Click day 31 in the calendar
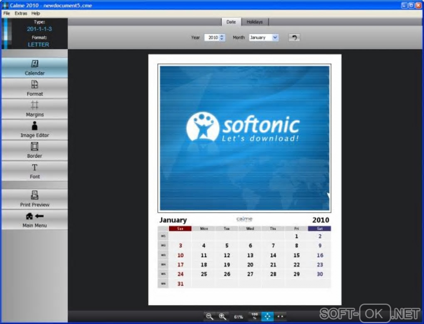Screen dimensions: 424x324 180,284
